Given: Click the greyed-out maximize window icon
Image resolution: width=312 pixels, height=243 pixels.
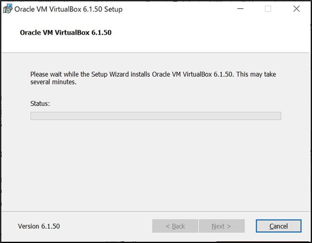Looking at the screenshot, I should click(268, 9).
